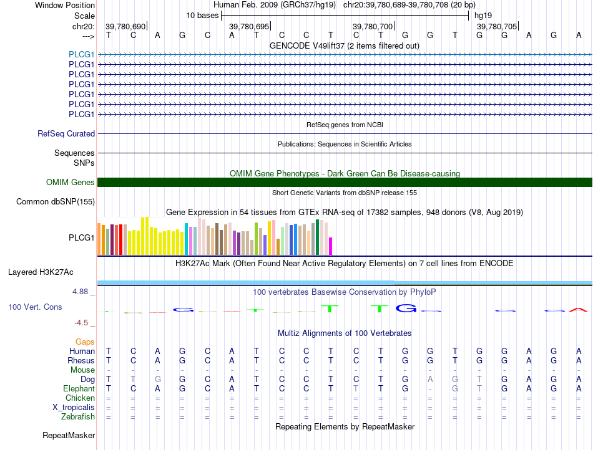Click the X_tropicalis species label
Image resolution: width=593 pixels, height=450 pixels.
74,407
